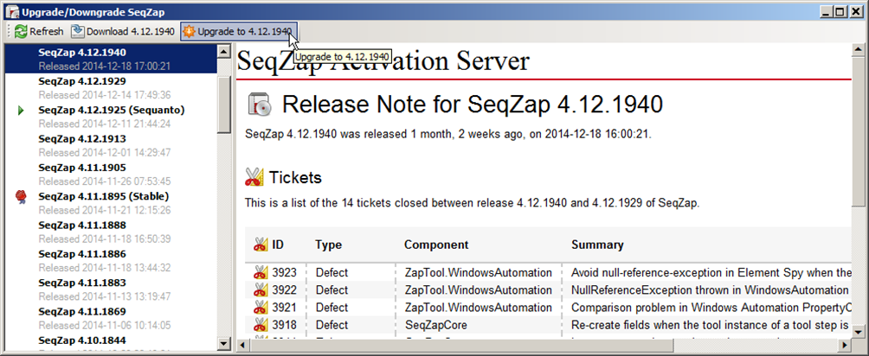Select SeqZap 4.11.1895 (Stable) release
Image resolution: width=869 pixels, height=356 pixels.
pos(111,203)
